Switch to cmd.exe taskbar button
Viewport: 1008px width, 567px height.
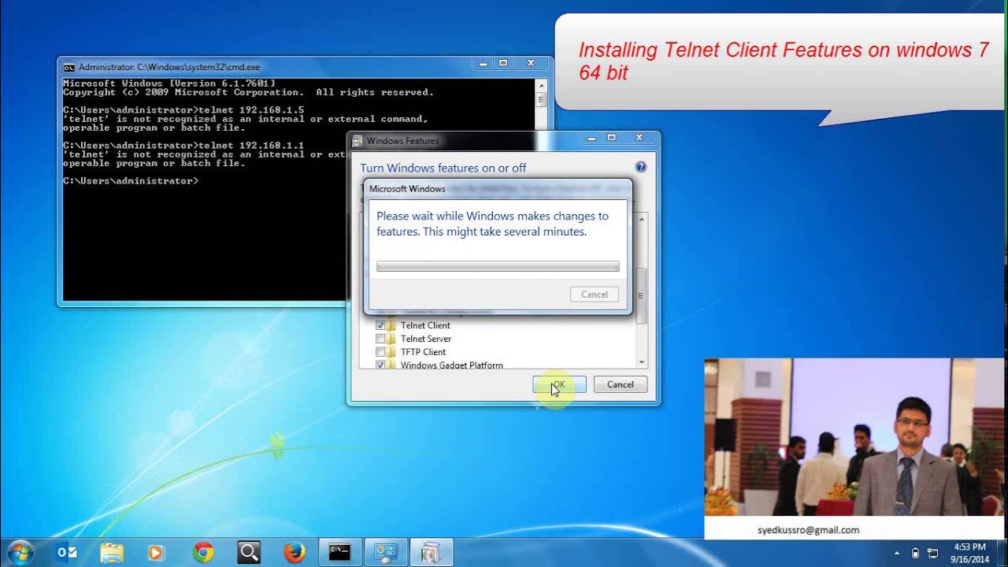(x=339, y=553)
